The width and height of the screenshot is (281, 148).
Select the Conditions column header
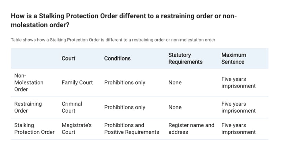coord(117,58)
